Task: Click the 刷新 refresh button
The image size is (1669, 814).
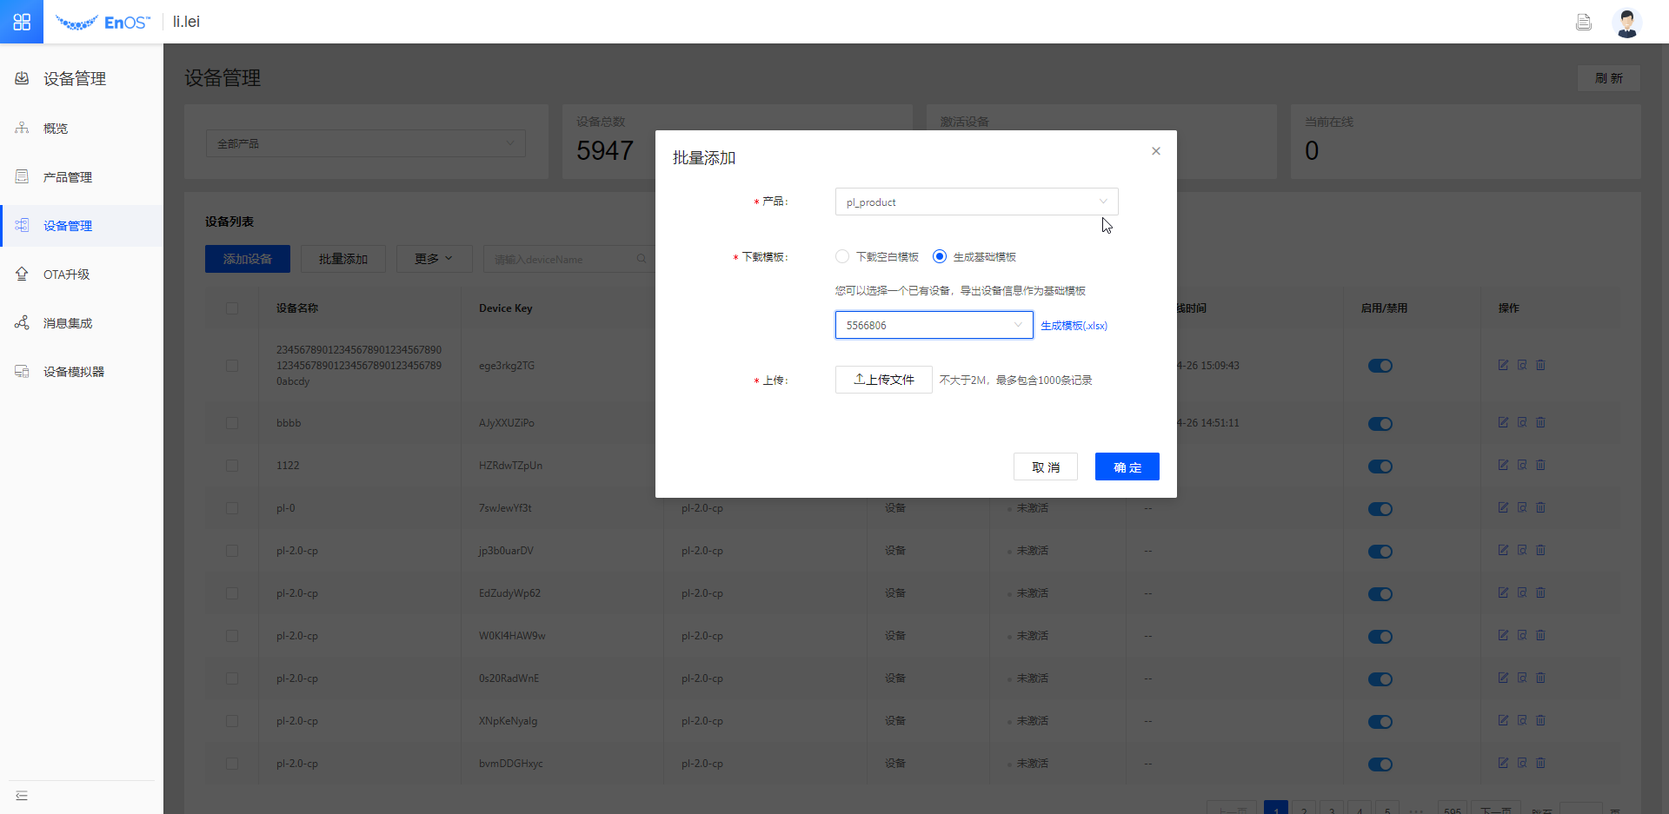Action: [x=1609, y=78]
